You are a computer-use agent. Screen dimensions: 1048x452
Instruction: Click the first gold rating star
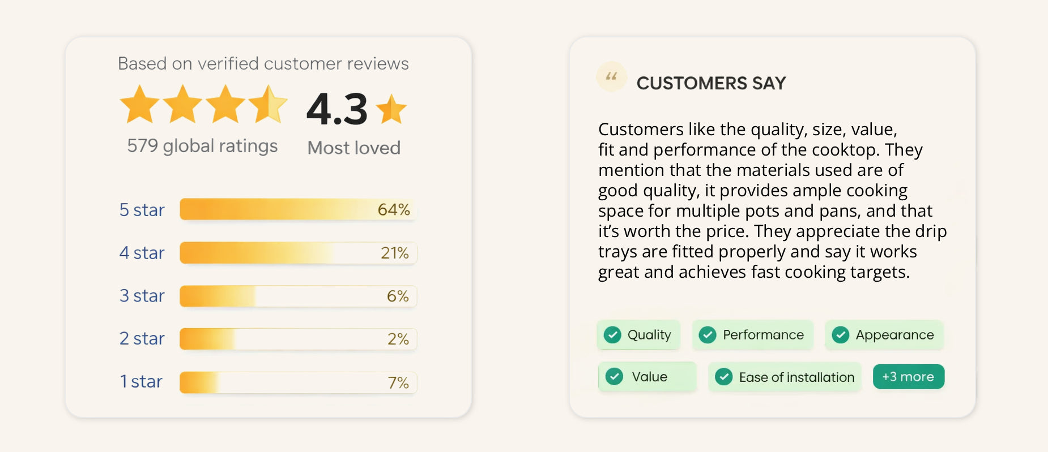point(139,104)
